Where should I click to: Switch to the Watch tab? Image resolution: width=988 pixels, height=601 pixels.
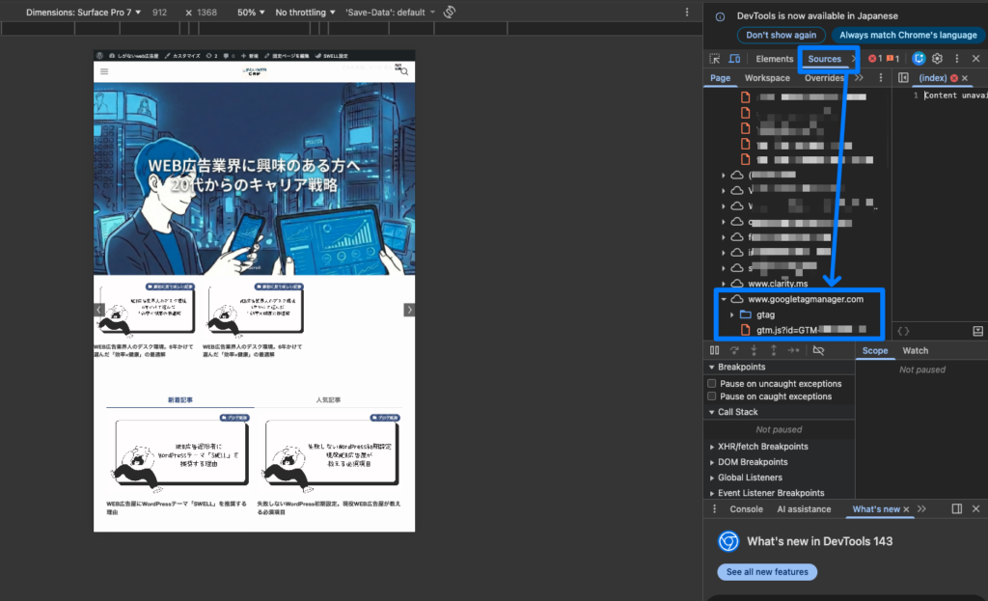(x=915, y=351)
